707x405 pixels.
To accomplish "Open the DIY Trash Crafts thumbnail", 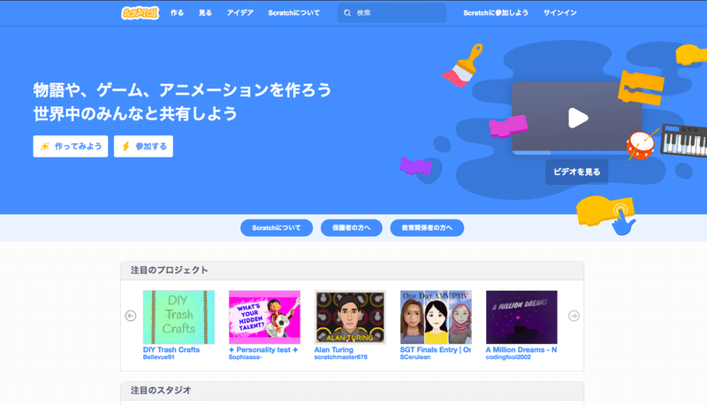I will click(179, 317).
